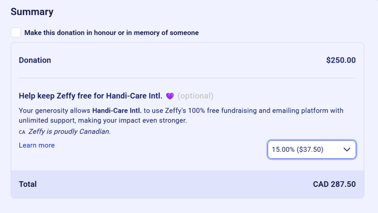378x213 pixels.
Task: Click 'Zeffy is proudly Canadian' text
Action: tap(69, 131)
